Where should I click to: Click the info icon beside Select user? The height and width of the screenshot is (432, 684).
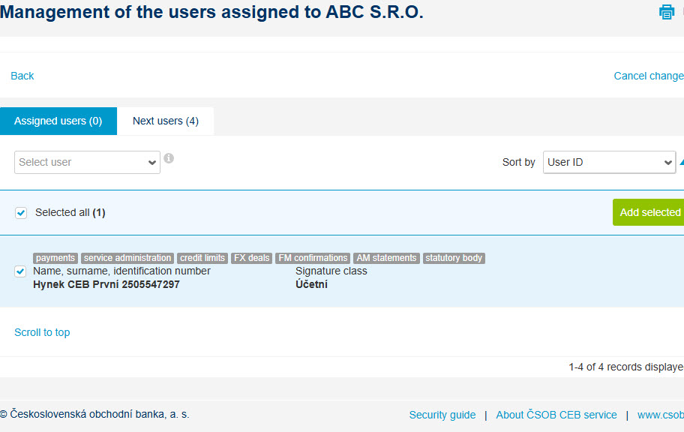(x=169, y=158)
